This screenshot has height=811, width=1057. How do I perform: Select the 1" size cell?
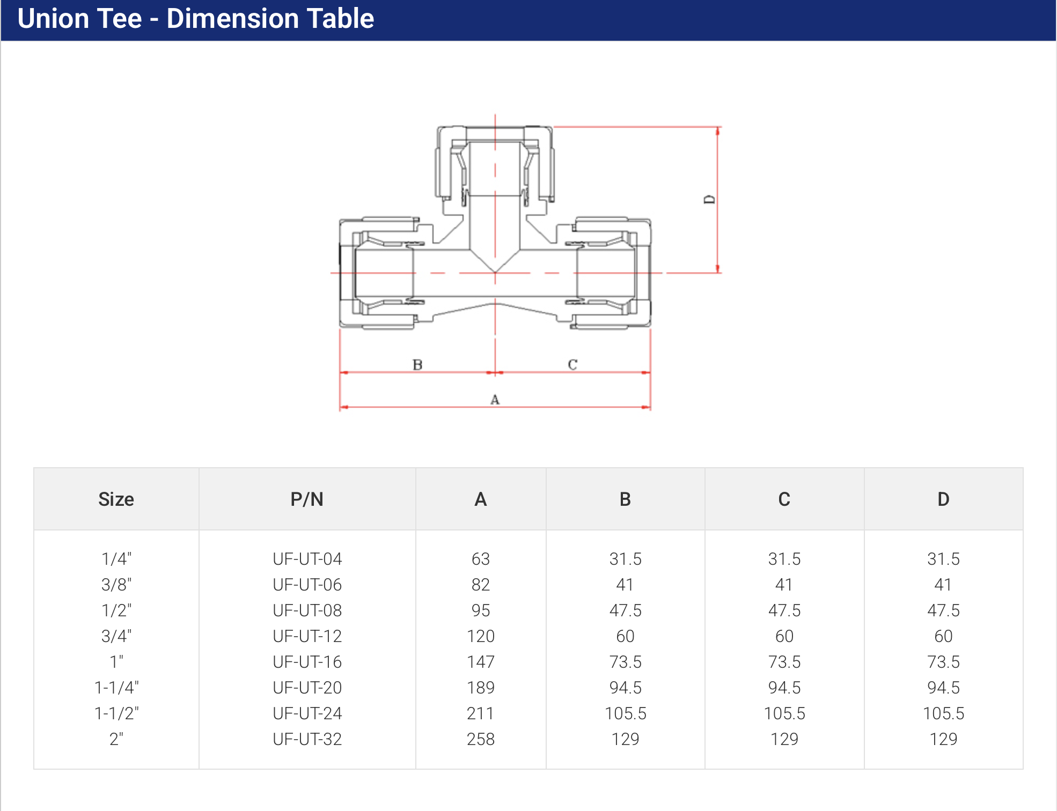pos(116,662)
